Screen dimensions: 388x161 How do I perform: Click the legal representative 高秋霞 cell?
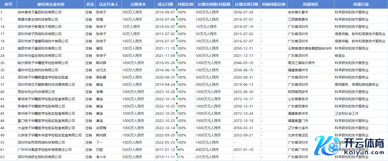coord(101,77)
